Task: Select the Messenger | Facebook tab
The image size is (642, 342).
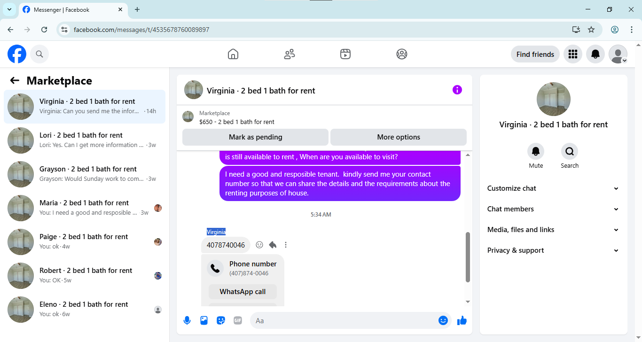Action: coord(73,9)
